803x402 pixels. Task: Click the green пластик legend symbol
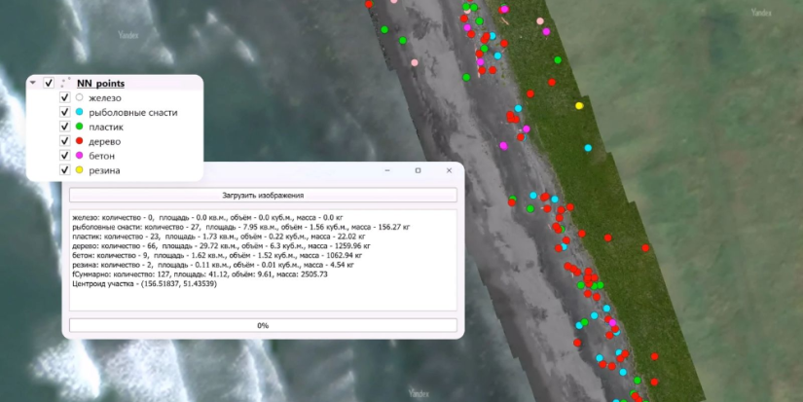pyautogui.click(x=79, y=126)
